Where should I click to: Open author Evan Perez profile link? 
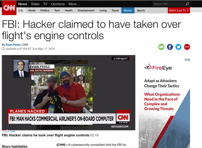coord(13,45)
